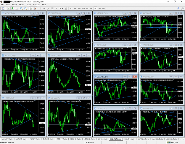This screenshot has height=144, width=185.
Task: Activate the XTIUSD,Daily chart window title
Action: pos(148,108)
